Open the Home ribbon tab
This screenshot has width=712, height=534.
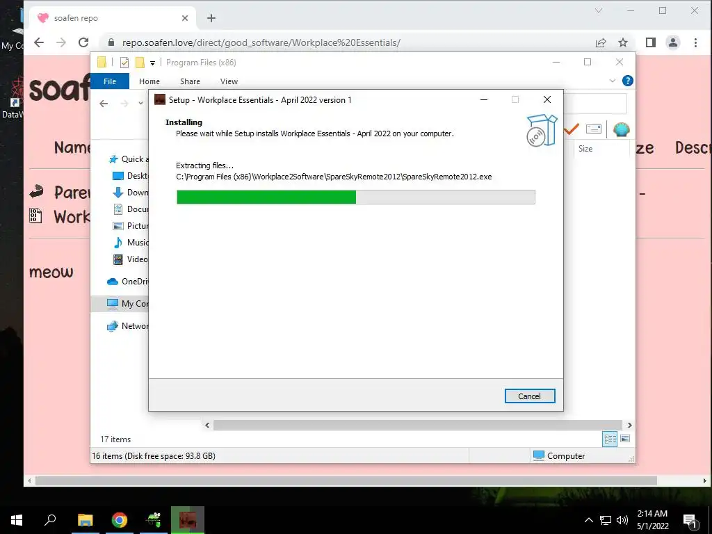pos(149,81)
